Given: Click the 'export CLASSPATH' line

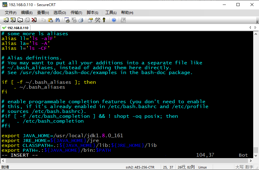Looking at the screenshot, I should tap(79, 145).
